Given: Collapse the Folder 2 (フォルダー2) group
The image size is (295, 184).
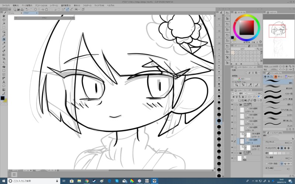Looking at the screenshot, I should (x=237, y=105).
